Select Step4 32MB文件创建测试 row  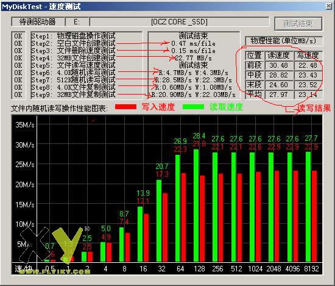click(73, 58)
